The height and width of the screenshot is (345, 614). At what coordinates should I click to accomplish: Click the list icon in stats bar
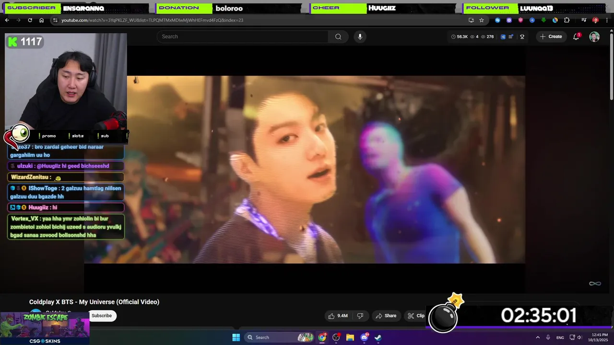(511, 36)
